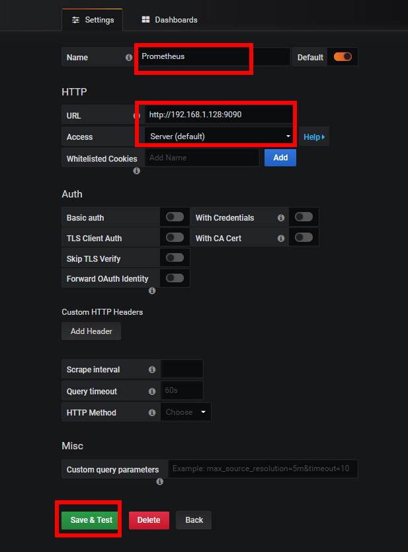408x552 pixels.
Task: Enable the TLS Client Auth switch
Action: (175, 237)
